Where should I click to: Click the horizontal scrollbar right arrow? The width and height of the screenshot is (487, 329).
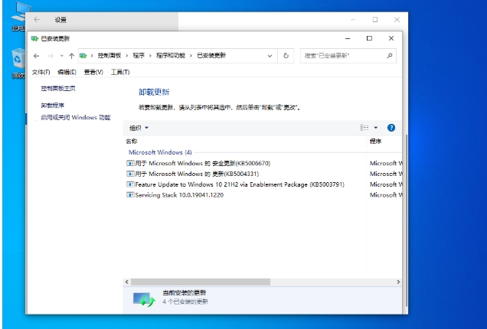pos(398,282)
